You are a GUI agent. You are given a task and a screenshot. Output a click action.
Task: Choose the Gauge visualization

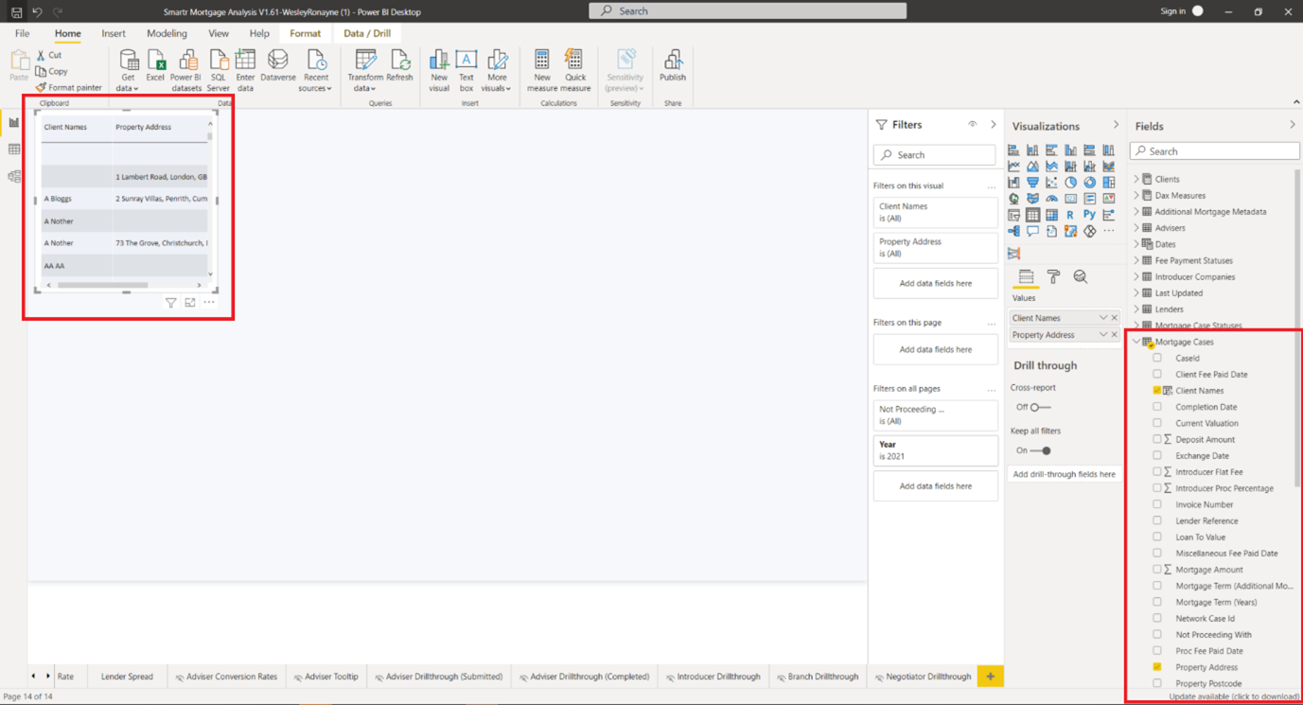(x=1051, y=199)
